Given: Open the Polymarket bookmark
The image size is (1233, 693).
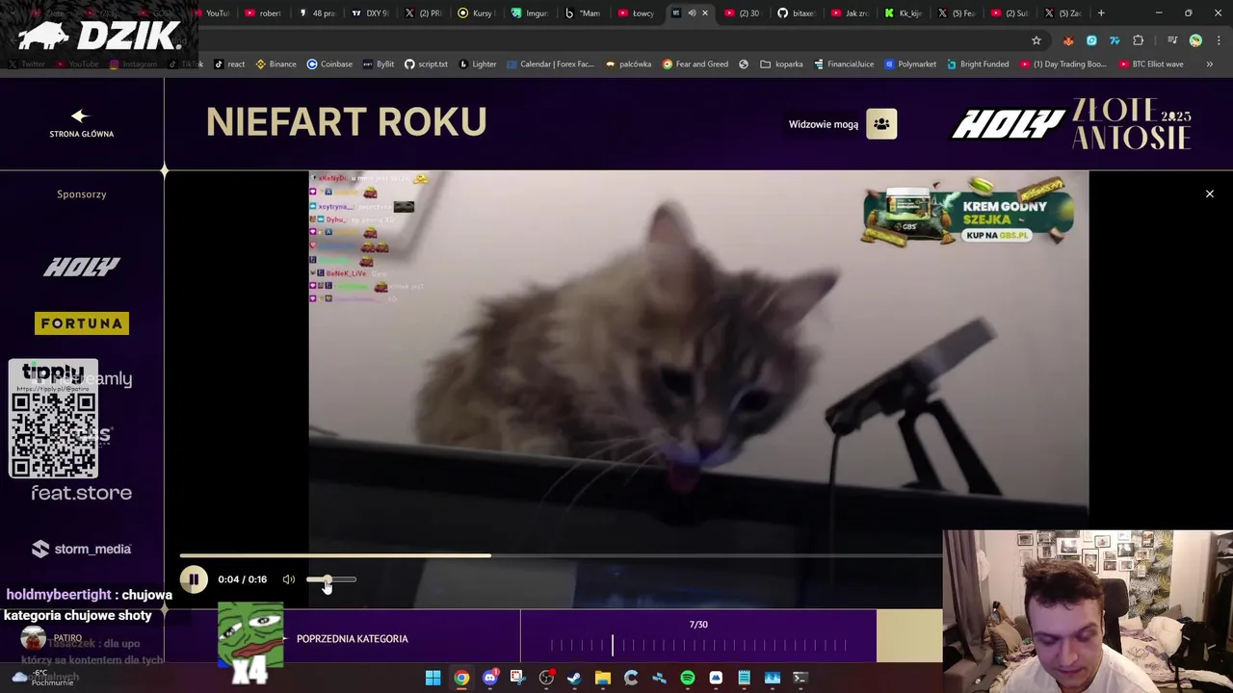Looking at the screenshot, I should pos(909,64).
